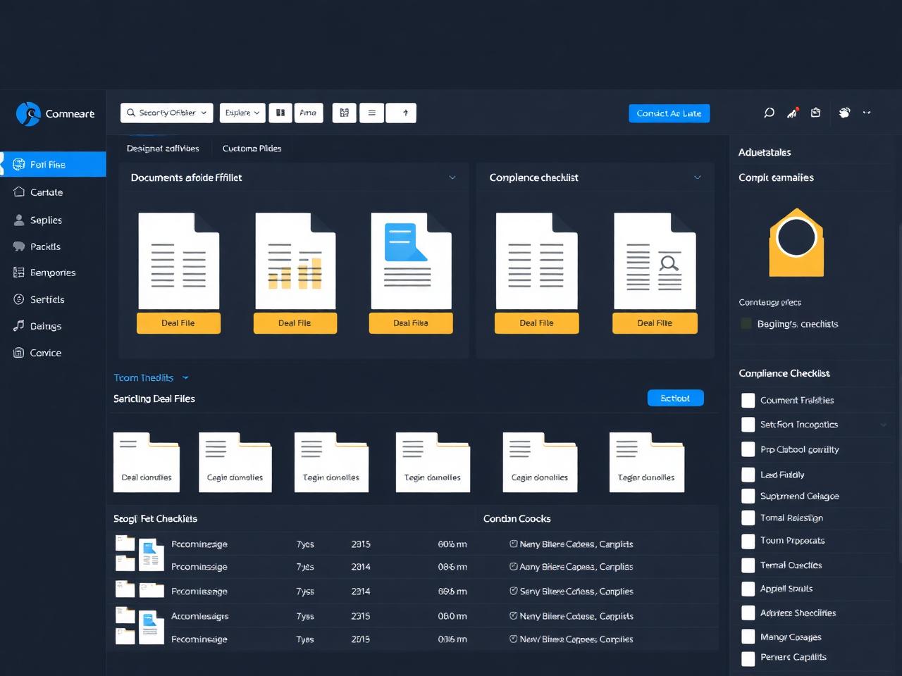Click the blue Ectloot button
This screenshot has height=676, width=902.
coord(675,399)
